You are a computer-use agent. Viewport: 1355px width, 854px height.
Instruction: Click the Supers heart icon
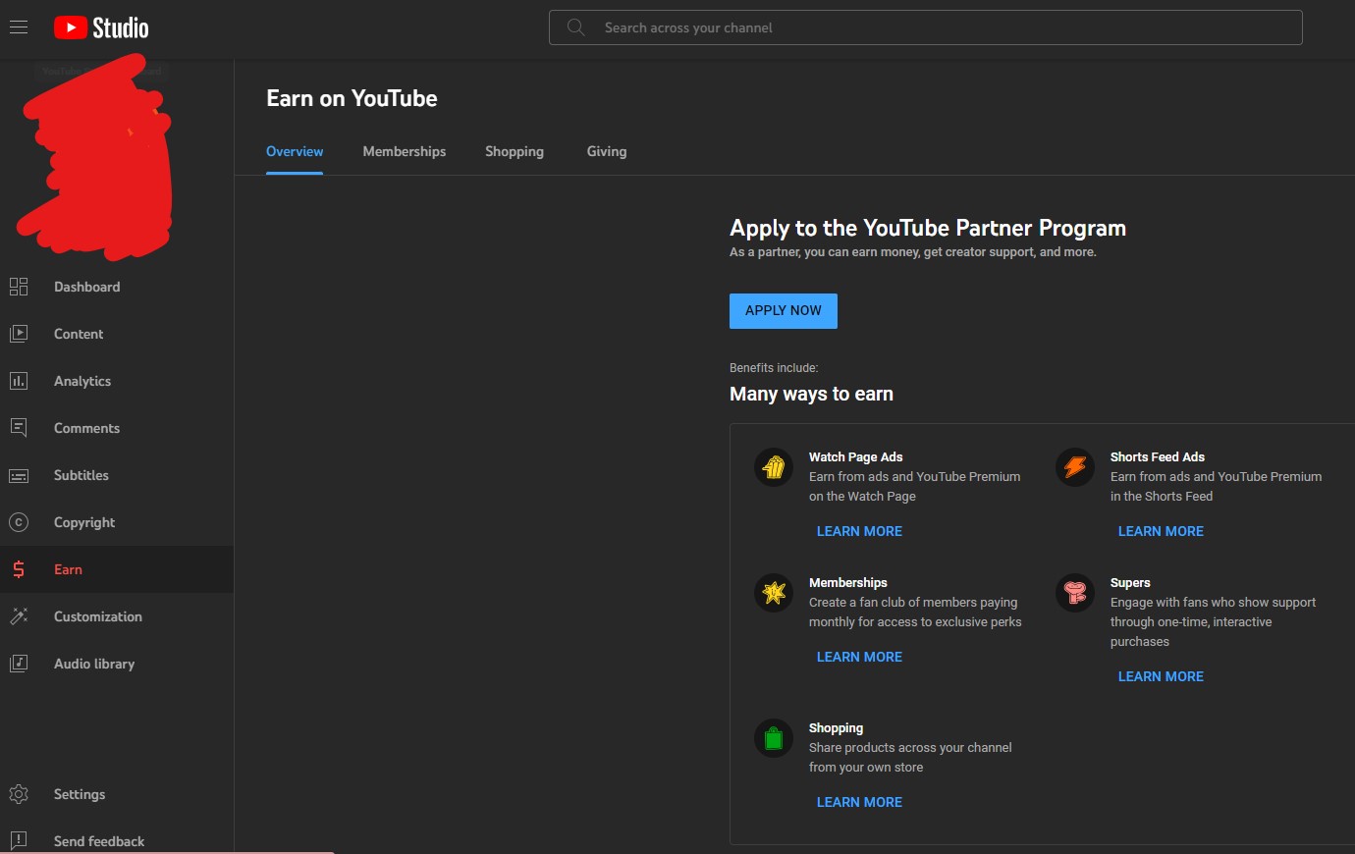1075,593
